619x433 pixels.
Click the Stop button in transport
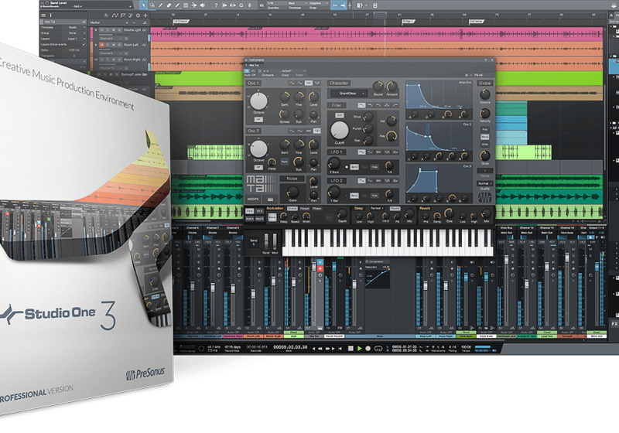pos(351,349)
